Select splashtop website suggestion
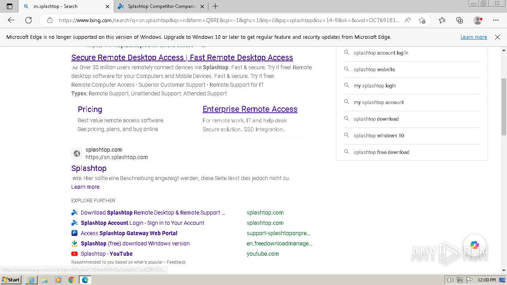 374,69
